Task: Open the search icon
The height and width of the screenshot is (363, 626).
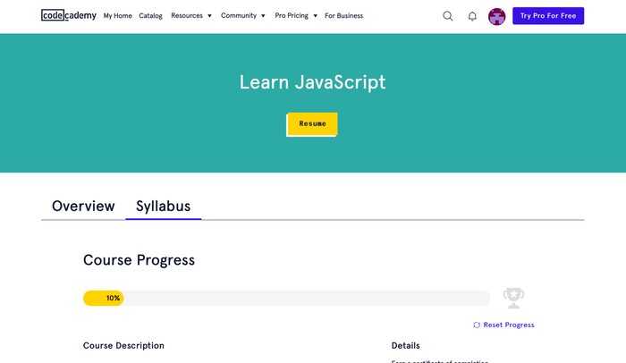Action: pos(447,16)
